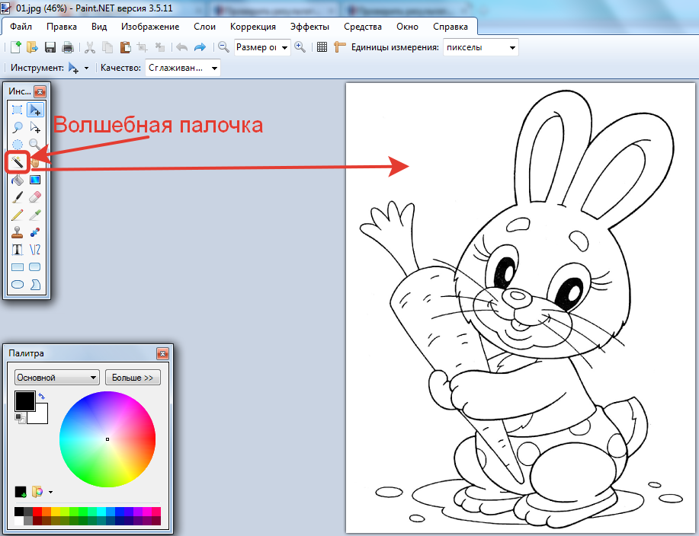Image resolution: width=699 pixels, height=536 pixels.
Task: Close the Палитра panel
Action: [162, 353]
